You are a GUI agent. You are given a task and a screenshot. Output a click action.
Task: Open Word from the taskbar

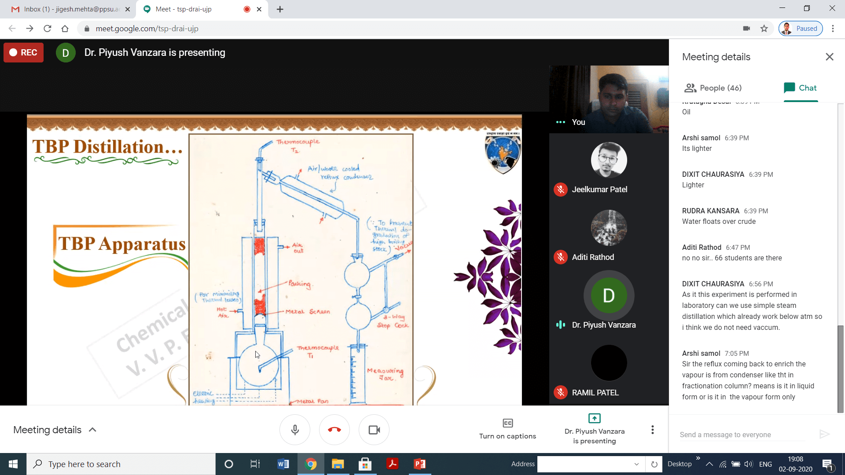[283, 464]
